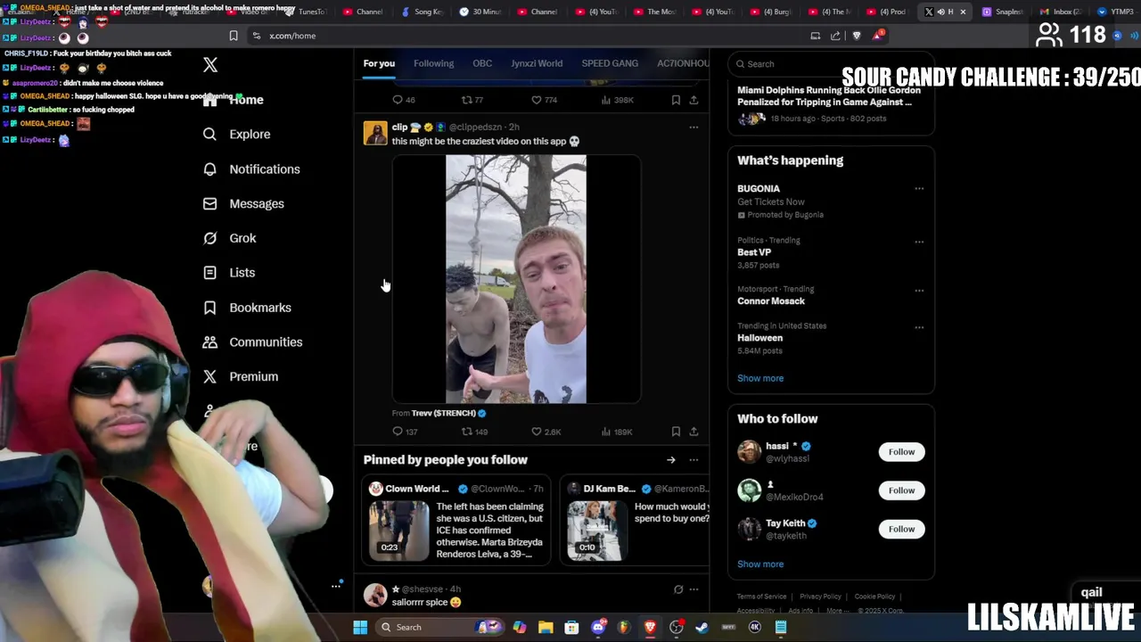Open Explore from the sidebar

point(236,134)
